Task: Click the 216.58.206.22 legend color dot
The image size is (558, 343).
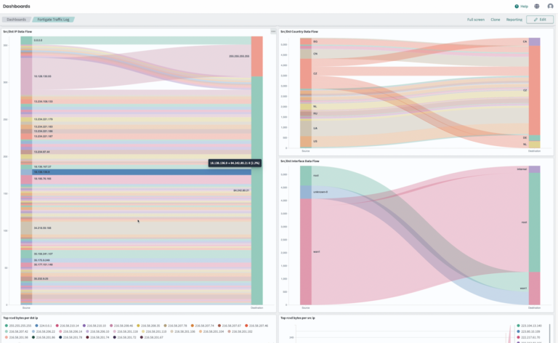Action: click(33, 331)
